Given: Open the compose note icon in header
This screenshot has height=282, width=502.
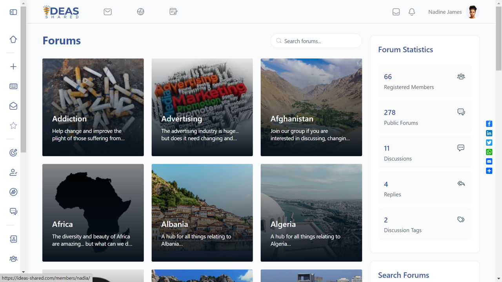Looking at the screenshot, I should coord(173,12).
